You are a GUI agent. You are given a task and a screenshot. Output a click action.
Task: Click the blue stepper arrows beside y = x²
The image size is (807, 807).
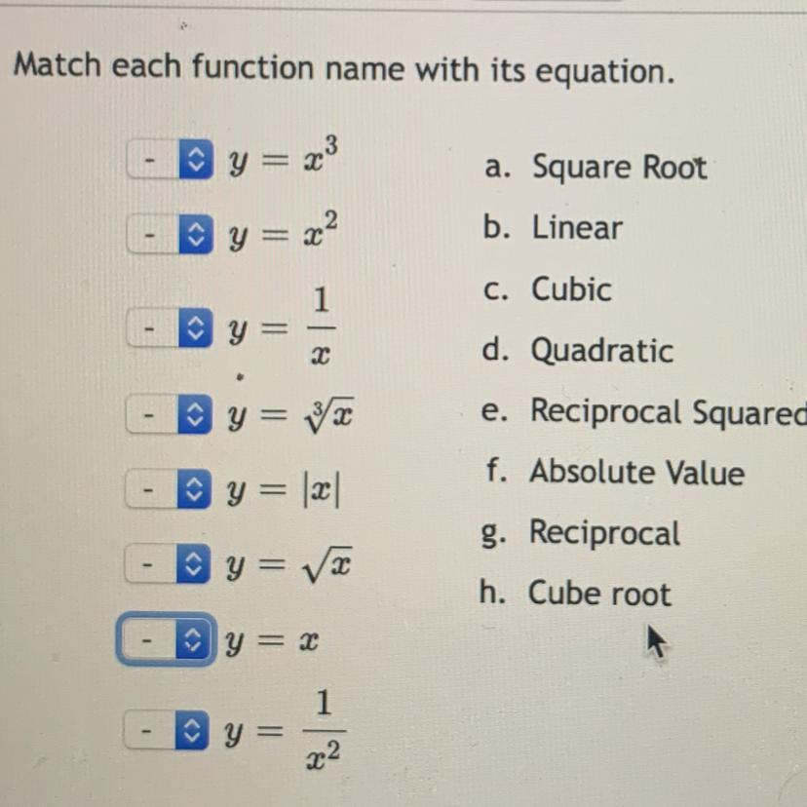196,235
